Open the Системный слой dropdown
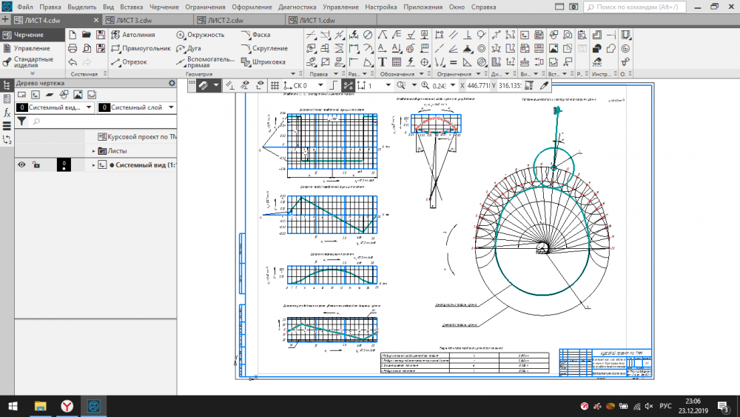Image resolution: width=740 pixels, height=417 pixels. click(x=172, y=107)
